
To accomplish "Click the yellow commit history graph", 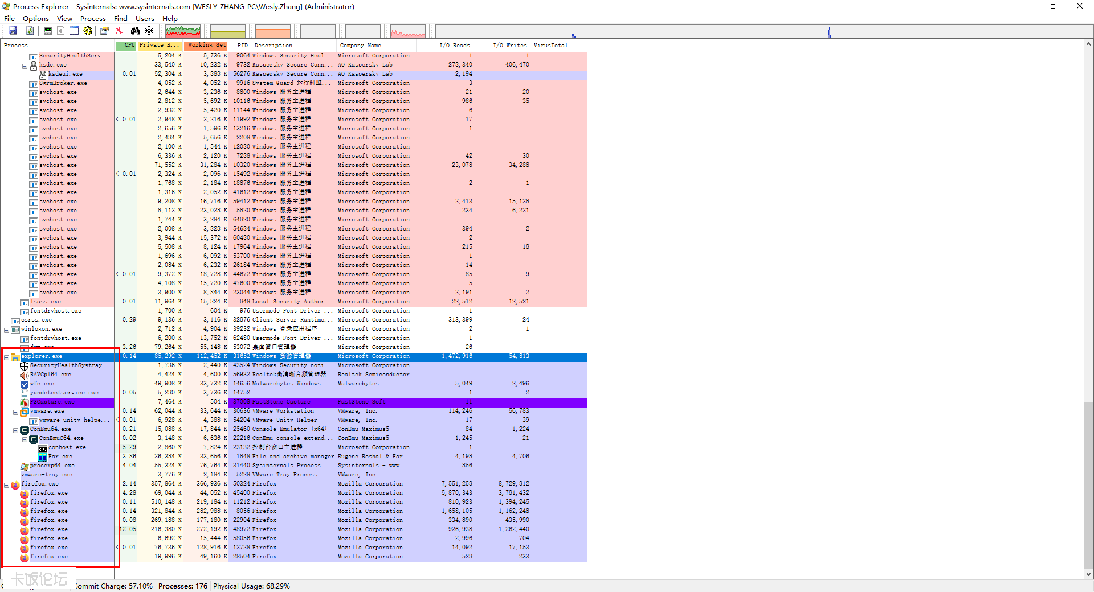I will (x=228, y=31).
